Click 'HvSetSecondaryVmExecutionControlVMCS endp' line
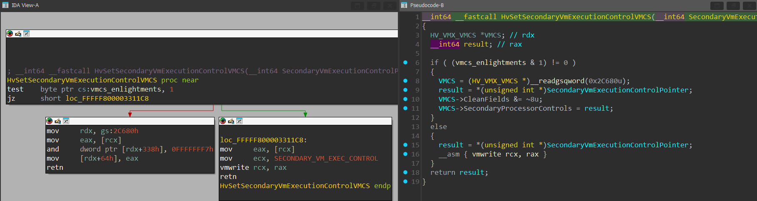Viewport: 757px width, 201px height. pyautogui.click(x=305, y=186)
